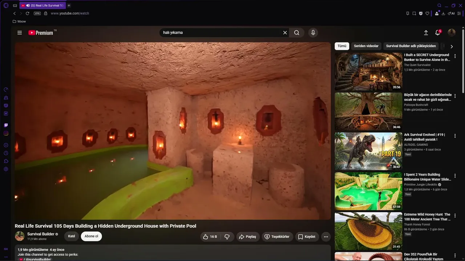465x261 pixels.
Task: Click the Abone ol subscribe button
Action: (92, 236)
